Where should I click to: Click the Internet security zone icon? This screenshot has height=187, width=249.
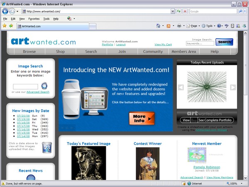click(x=189, y=184)
